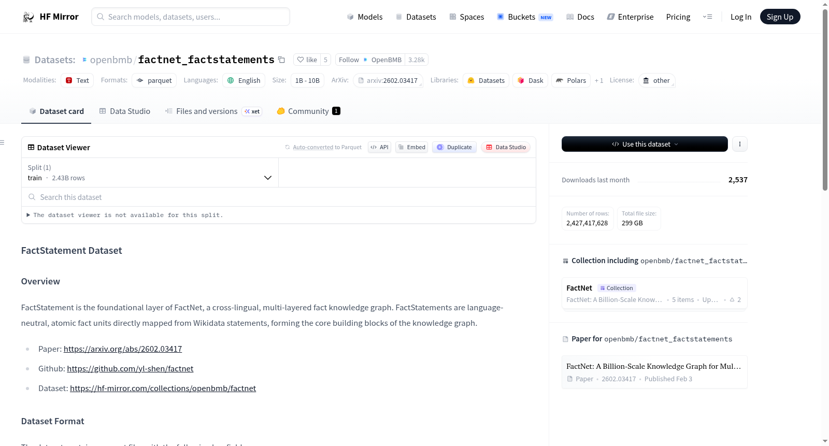Click the Dataset Viewer table icon
Screen dimensions: 829x446
[x=31, y=147]
